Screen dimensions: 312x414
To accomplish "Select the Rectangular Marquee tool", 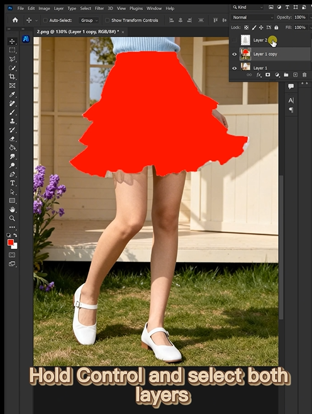I will click(12, 50).
